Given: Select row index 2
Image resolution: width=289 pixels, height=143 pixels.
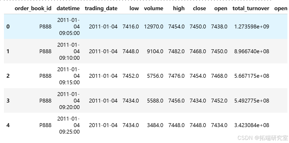Looking at the screenshot, I should click(8, 76).
